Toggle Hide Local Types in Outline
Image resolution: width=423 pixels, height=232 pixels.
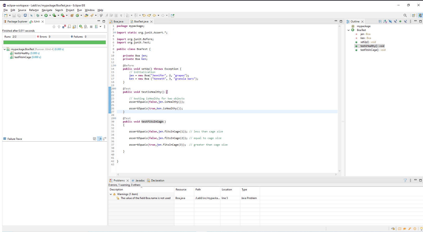point(405,21)
